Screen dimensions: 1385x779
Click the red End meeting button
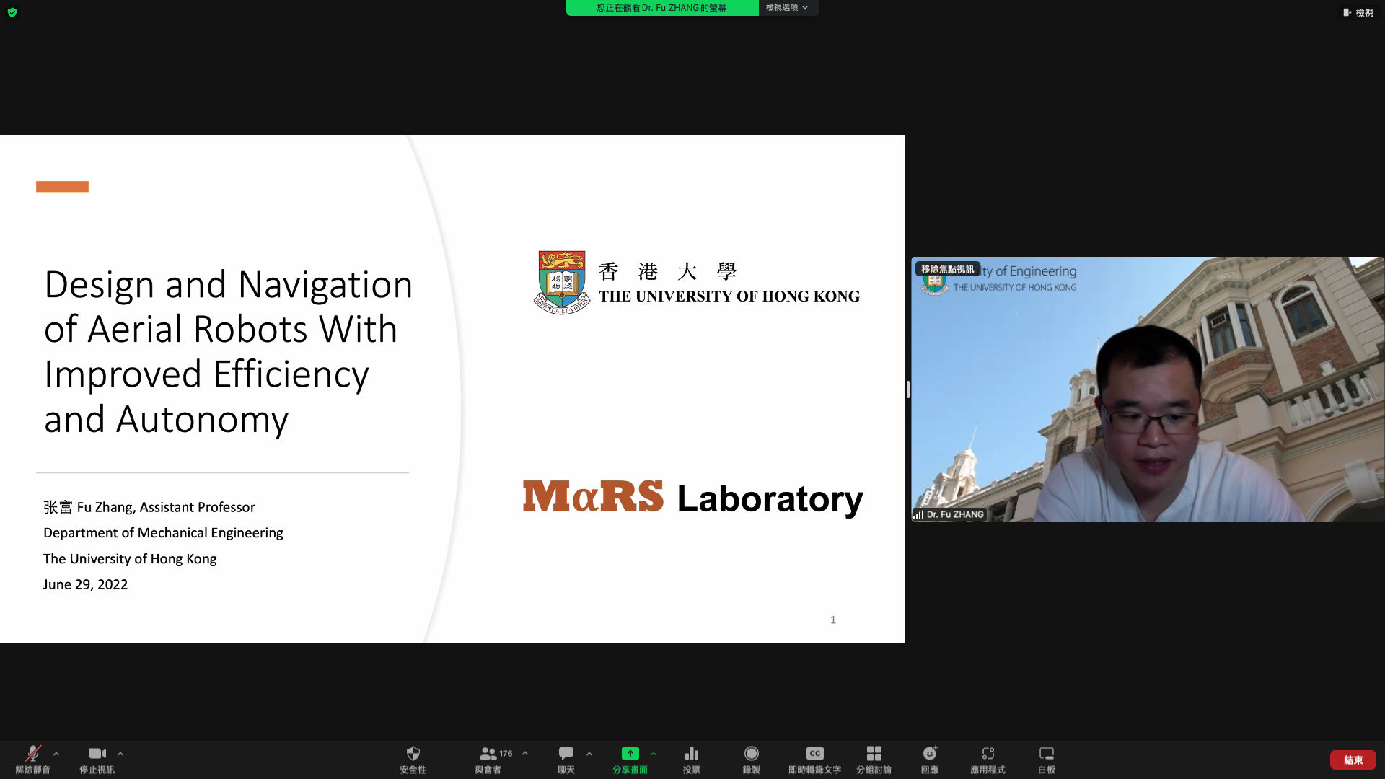click(1353, 760)
